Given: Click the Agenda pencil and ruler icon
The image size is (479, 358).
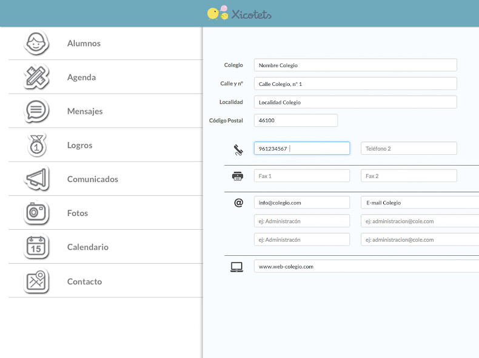Looking at the screenshot, I should [x=36, y=77].
